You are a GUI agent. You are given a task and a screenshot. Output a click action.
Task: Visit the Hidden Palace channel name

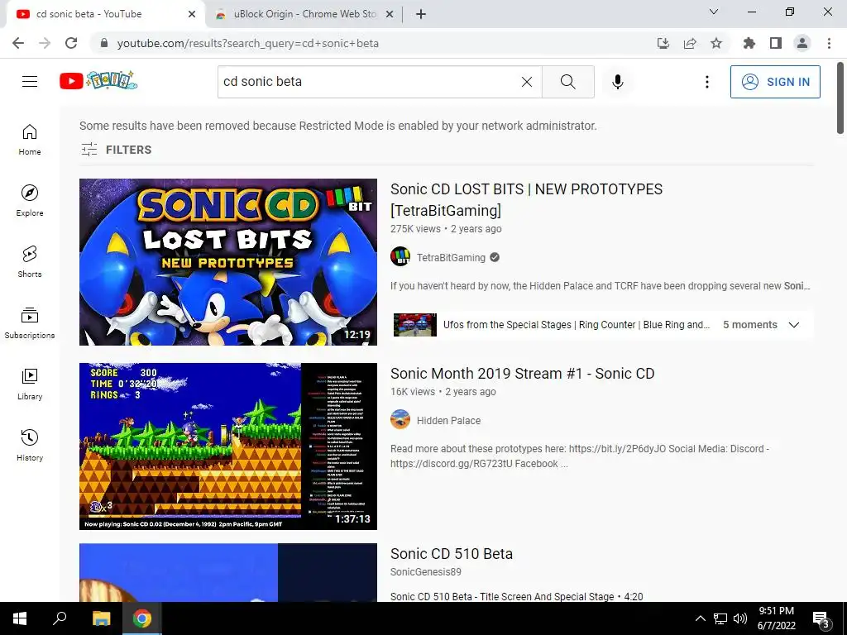[448, 421]
